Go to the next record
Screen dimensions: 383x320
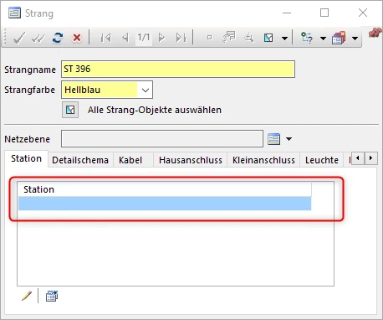pos(161,38)
